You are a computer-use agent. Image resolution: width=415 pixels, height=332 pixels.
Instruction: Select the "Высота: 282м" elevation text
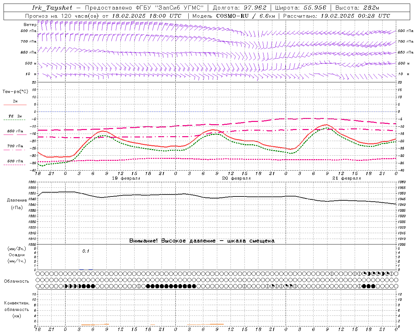[357, 8]
